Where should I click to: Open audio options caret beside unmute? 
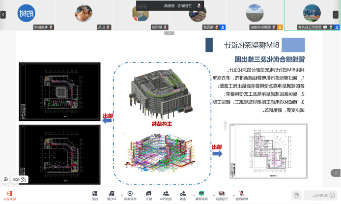[x=234, y=195]
